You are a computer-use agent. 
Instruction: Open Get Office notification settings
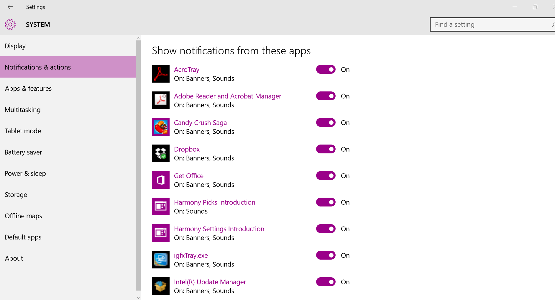pyautogui.click(x=189, y=176)
